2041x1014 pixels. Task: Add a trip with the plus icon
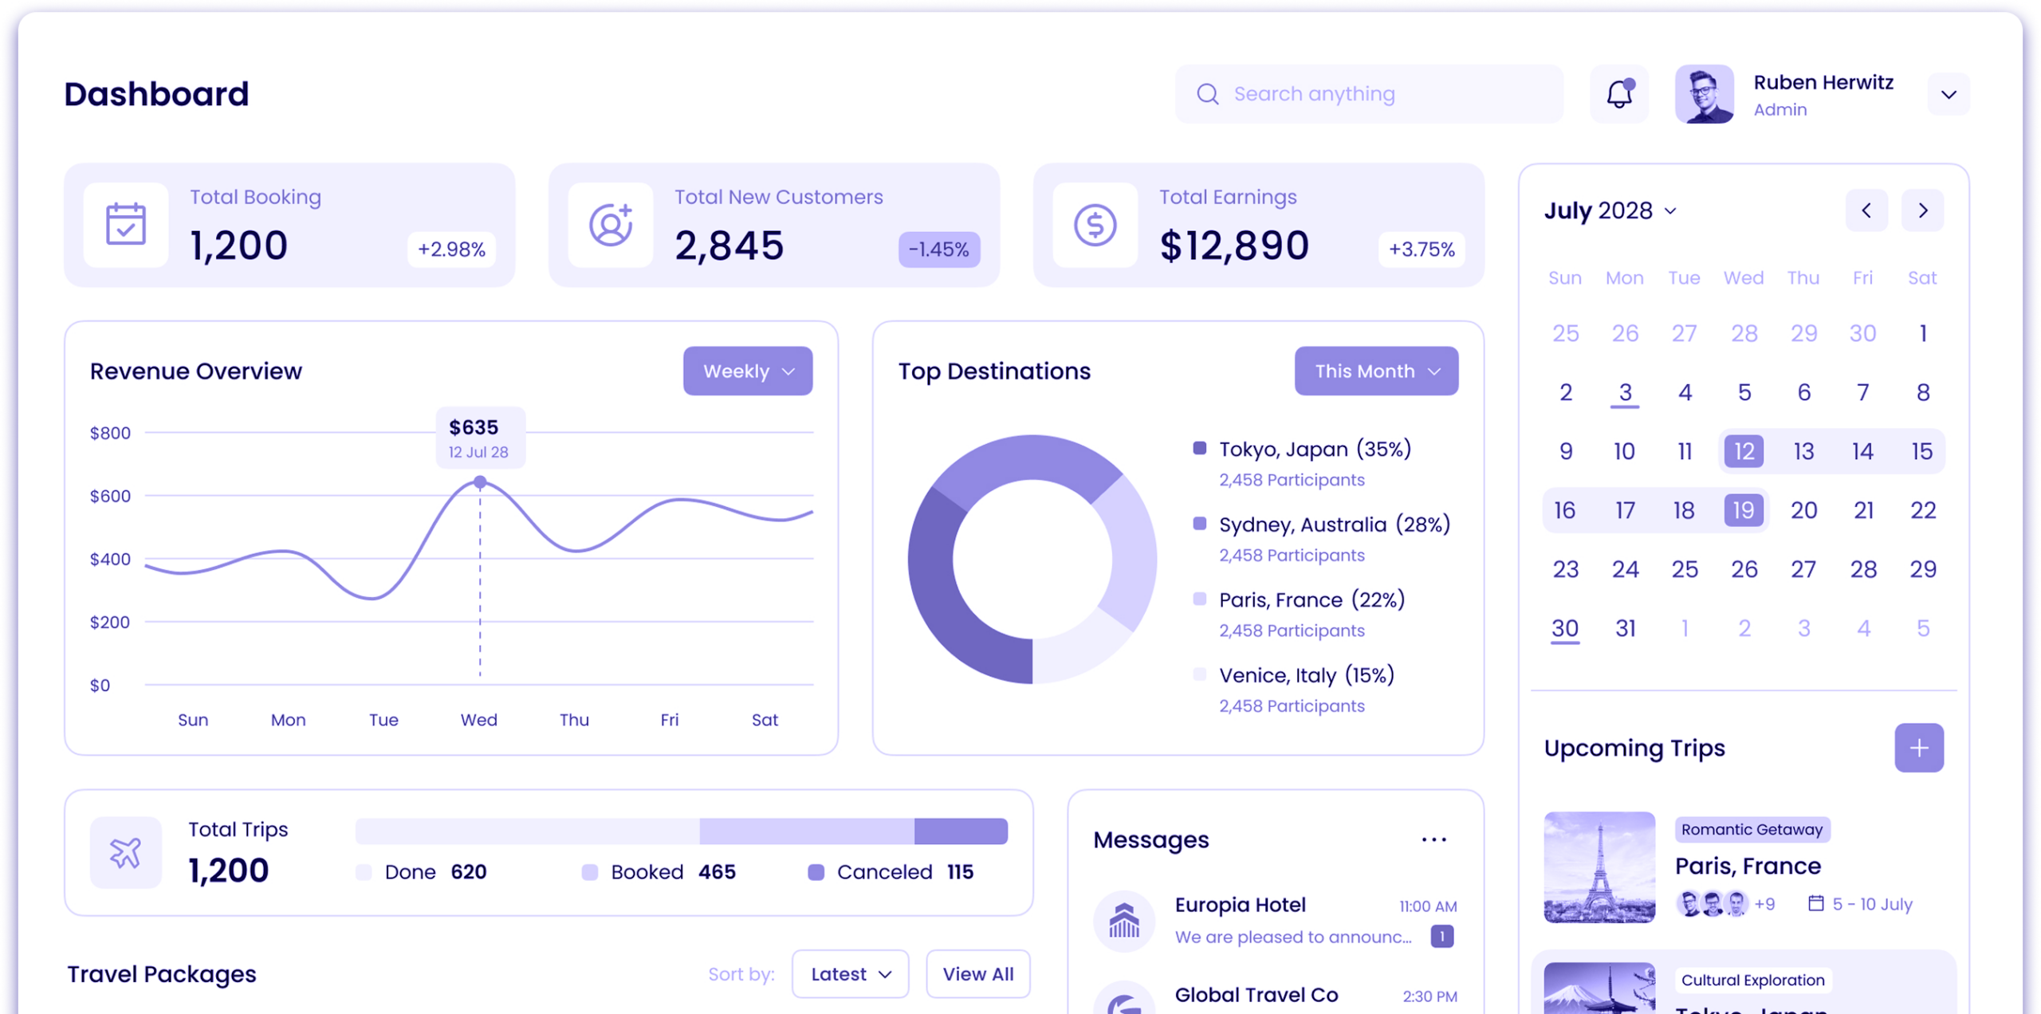point(1919,748)
